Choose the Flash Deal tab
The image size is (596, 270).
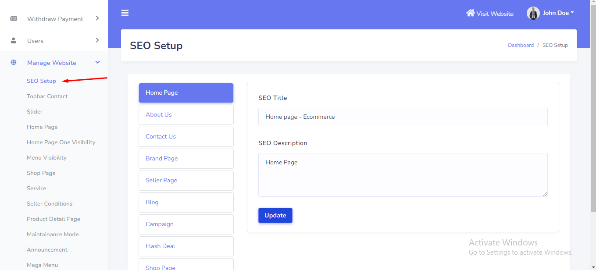(186, 246)
